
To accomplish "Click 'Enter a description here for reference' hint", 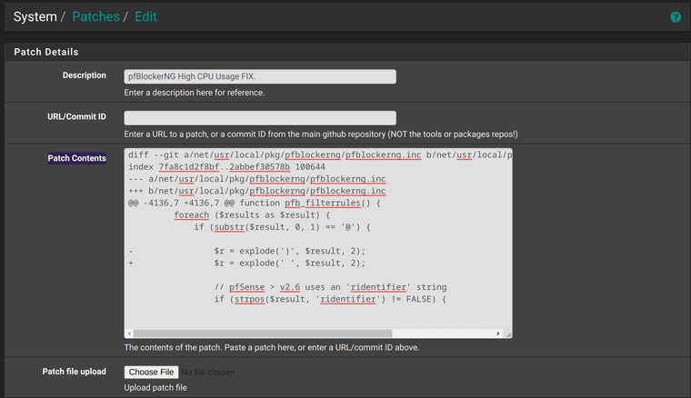I will coord(195,93).
